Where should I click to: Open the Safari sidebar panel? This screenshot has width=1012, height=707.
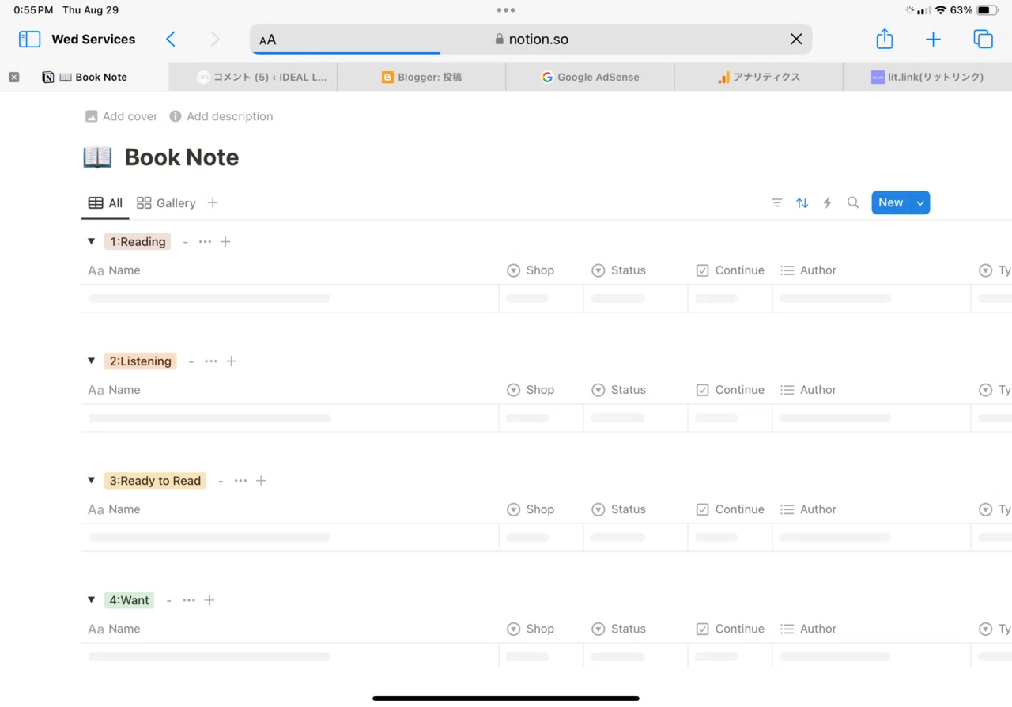click(29, 40)
